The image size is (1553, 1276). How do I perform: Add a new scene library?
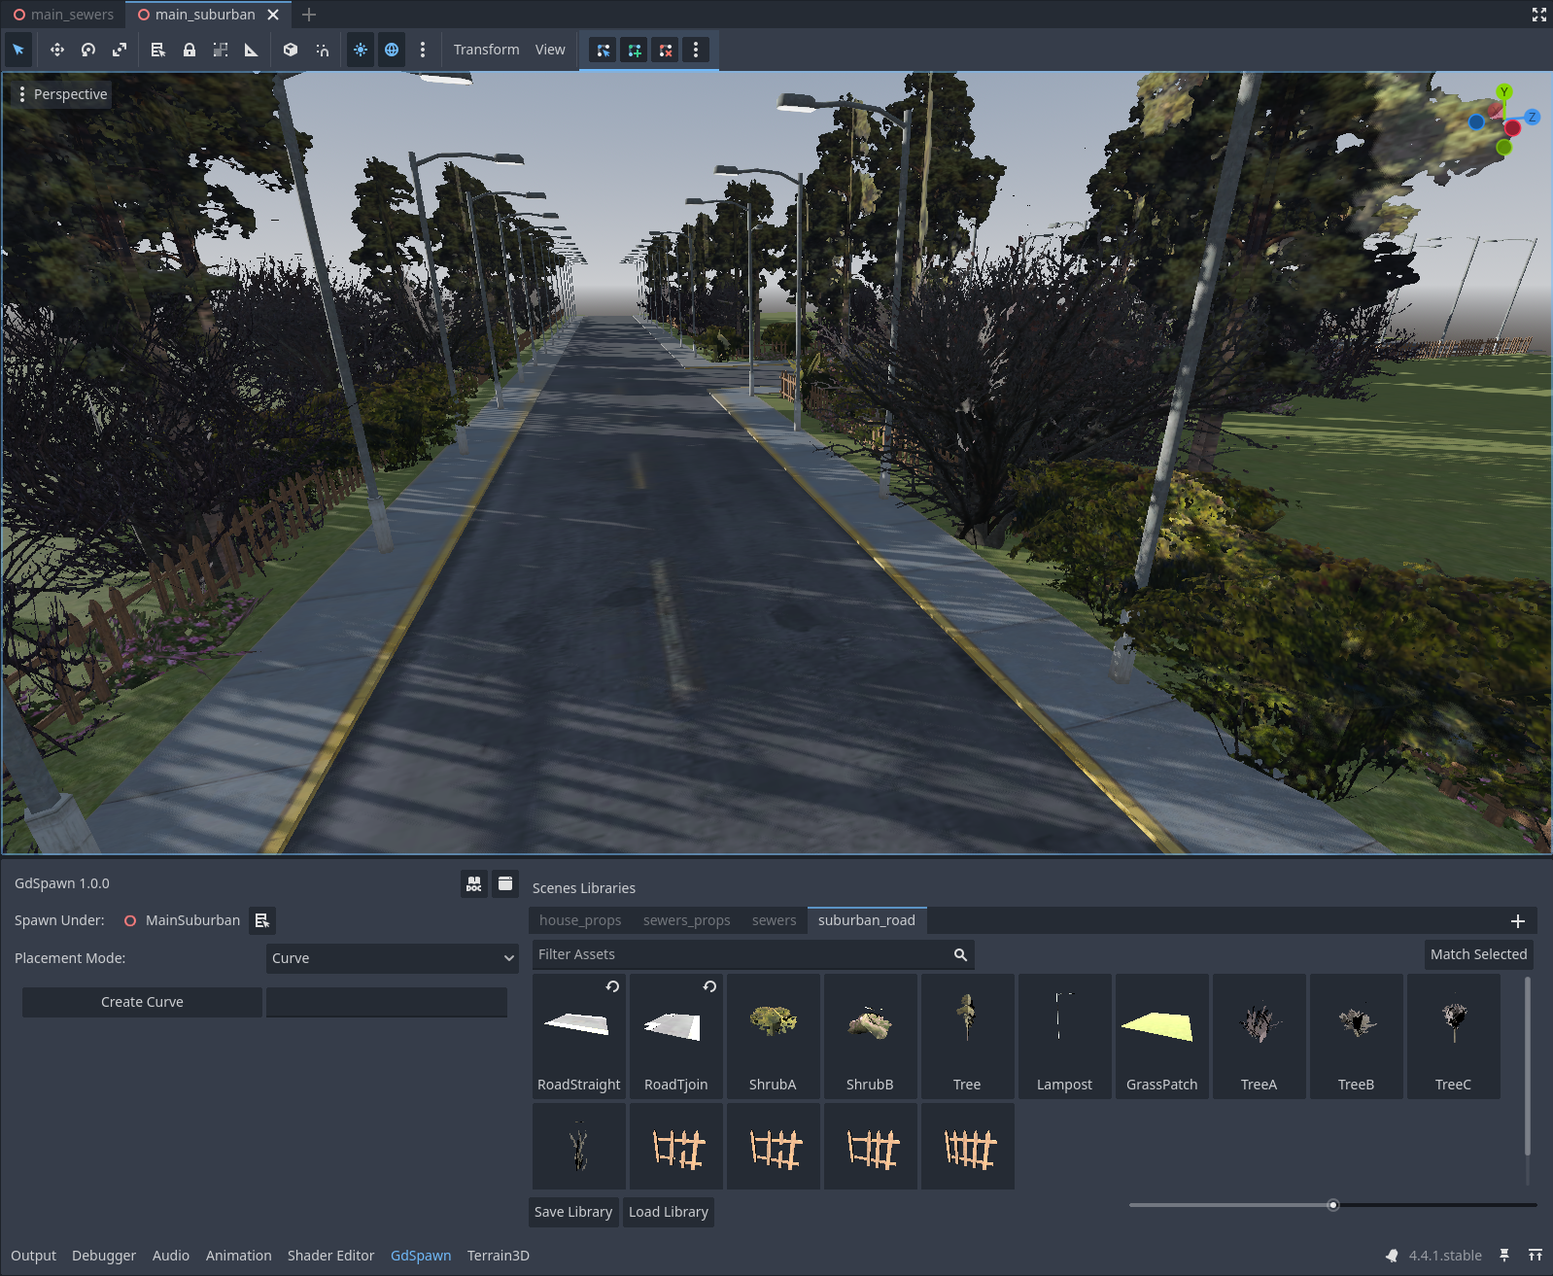point(1518,921)
